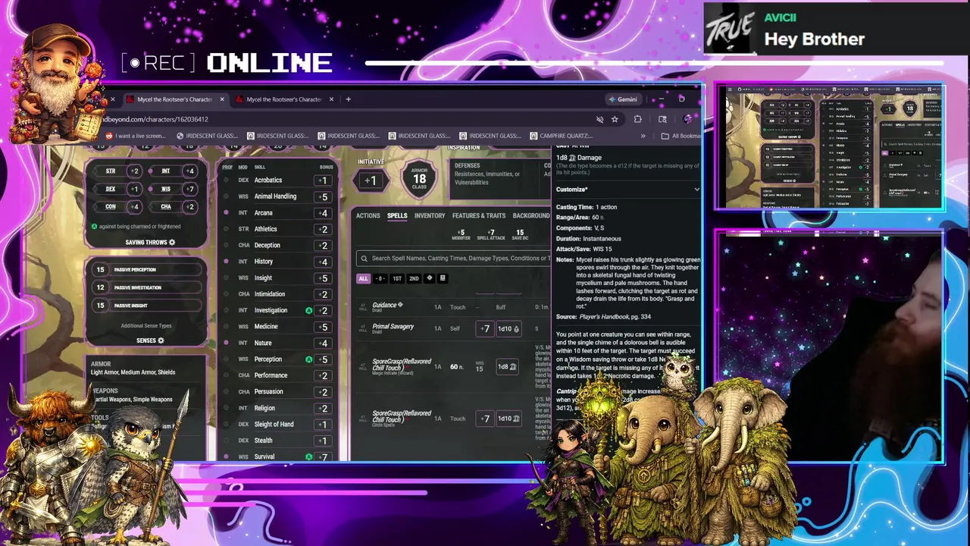Filter spells by concentration diamond icon
Viewport: 970px width, 546px height.
(430, 278)
